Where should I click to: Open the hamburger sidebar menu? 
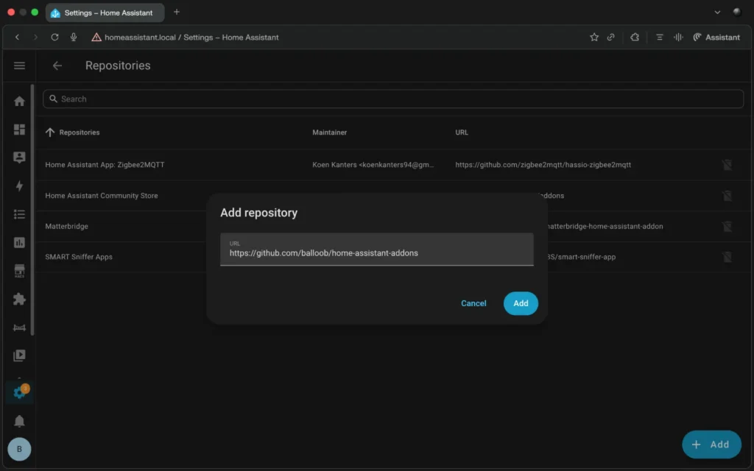click(19, 65)
